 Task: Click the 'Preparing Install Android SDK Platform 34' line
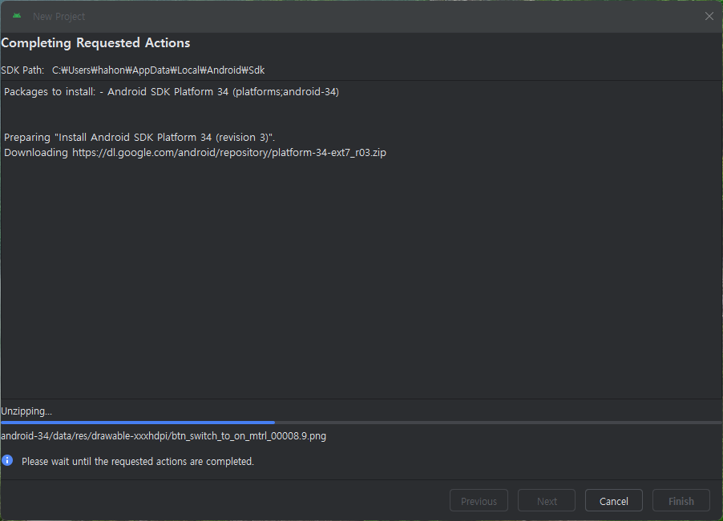pos(139,137)
